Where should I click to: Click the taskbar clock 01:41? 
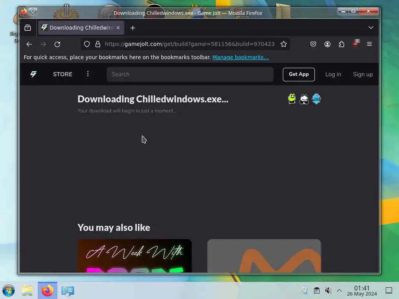[x=362, y=291]
